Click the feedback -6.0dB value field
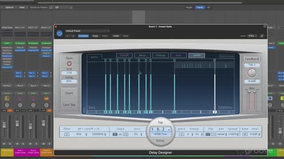The height and width of the screenshot is (159, 284). click(x=252, y=81)
